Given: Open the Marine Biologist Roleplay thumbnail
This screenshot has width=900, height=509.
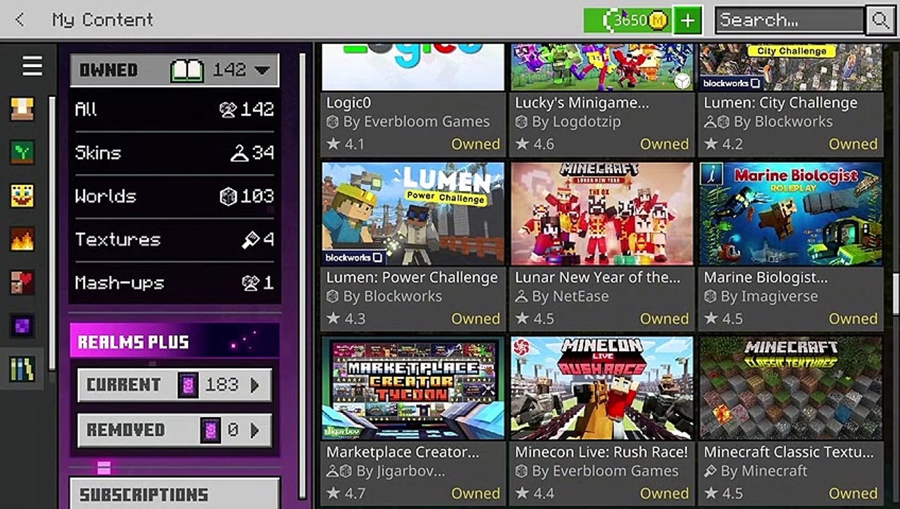Looking at the screenshot, I should [791, 213].
